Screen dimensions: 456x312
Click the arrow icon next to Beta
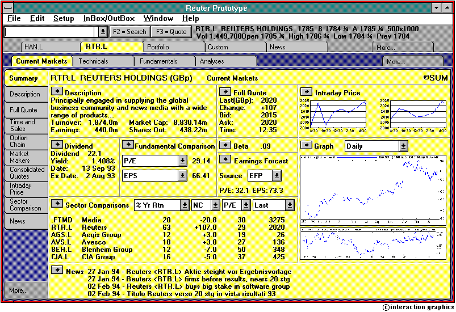(225, 145)
